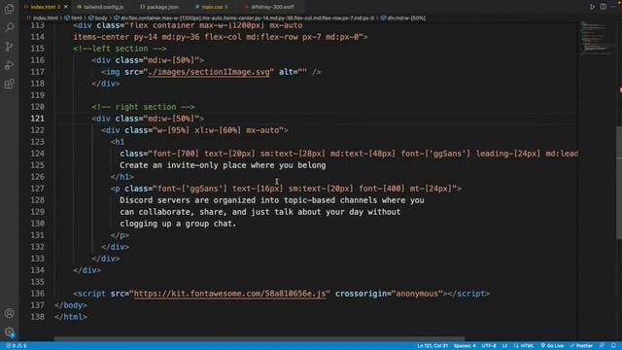Open the Manage gear icon
Image resolution: width=622 pixels, height=350 pixels.
click(9, 332)
